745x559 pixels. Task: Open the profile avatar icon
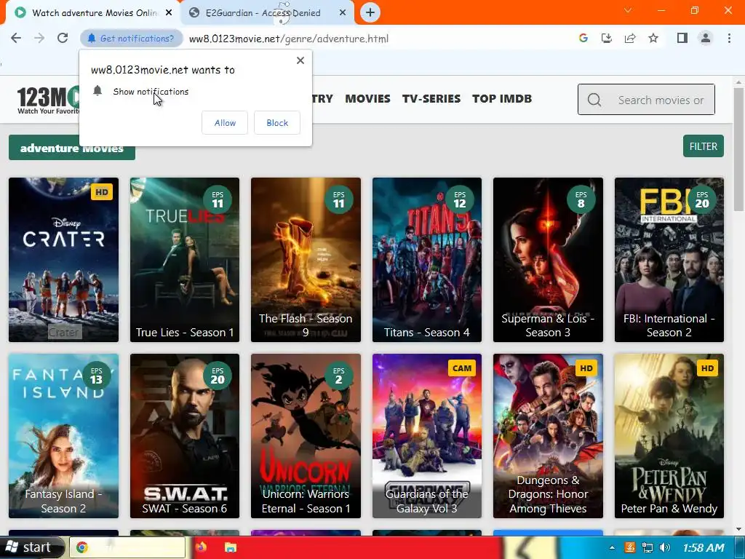(706, 38)
